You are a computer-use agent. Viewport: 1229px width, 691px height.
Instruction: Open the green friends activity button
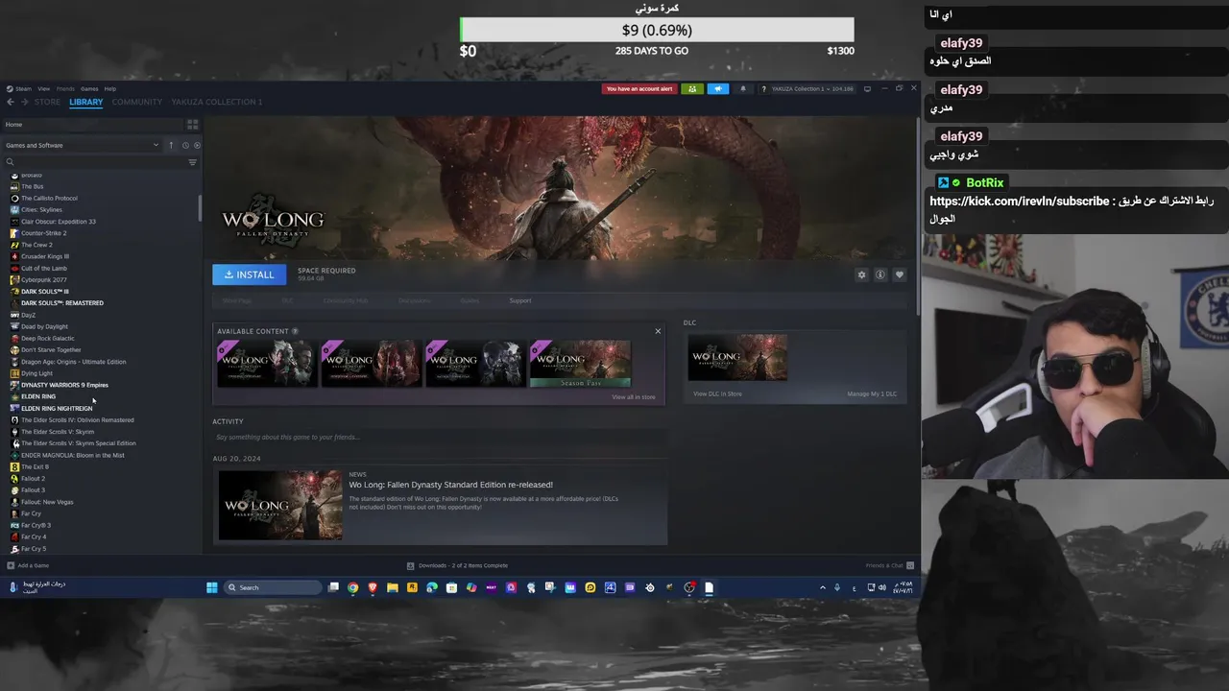click(x=692, y=89)
